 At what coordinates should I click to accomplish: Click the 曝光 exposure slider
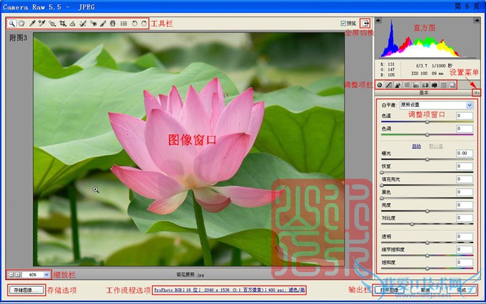click(428, 159)
